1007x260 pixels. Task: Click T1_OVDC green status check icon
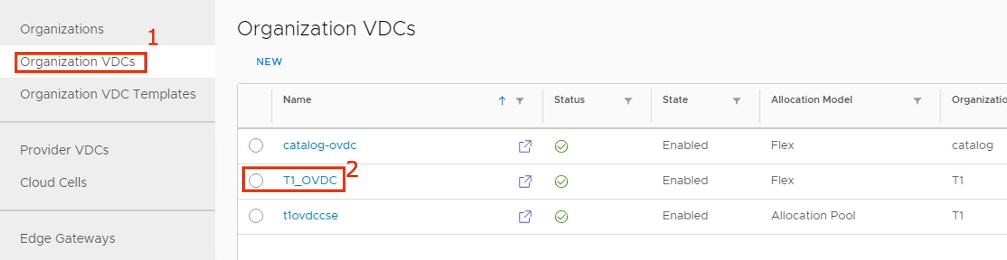(x=561, y=181)
